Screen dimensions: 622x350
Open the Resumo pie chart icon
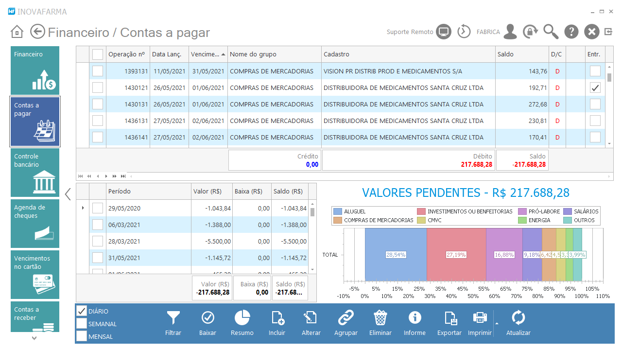(242, 318)
